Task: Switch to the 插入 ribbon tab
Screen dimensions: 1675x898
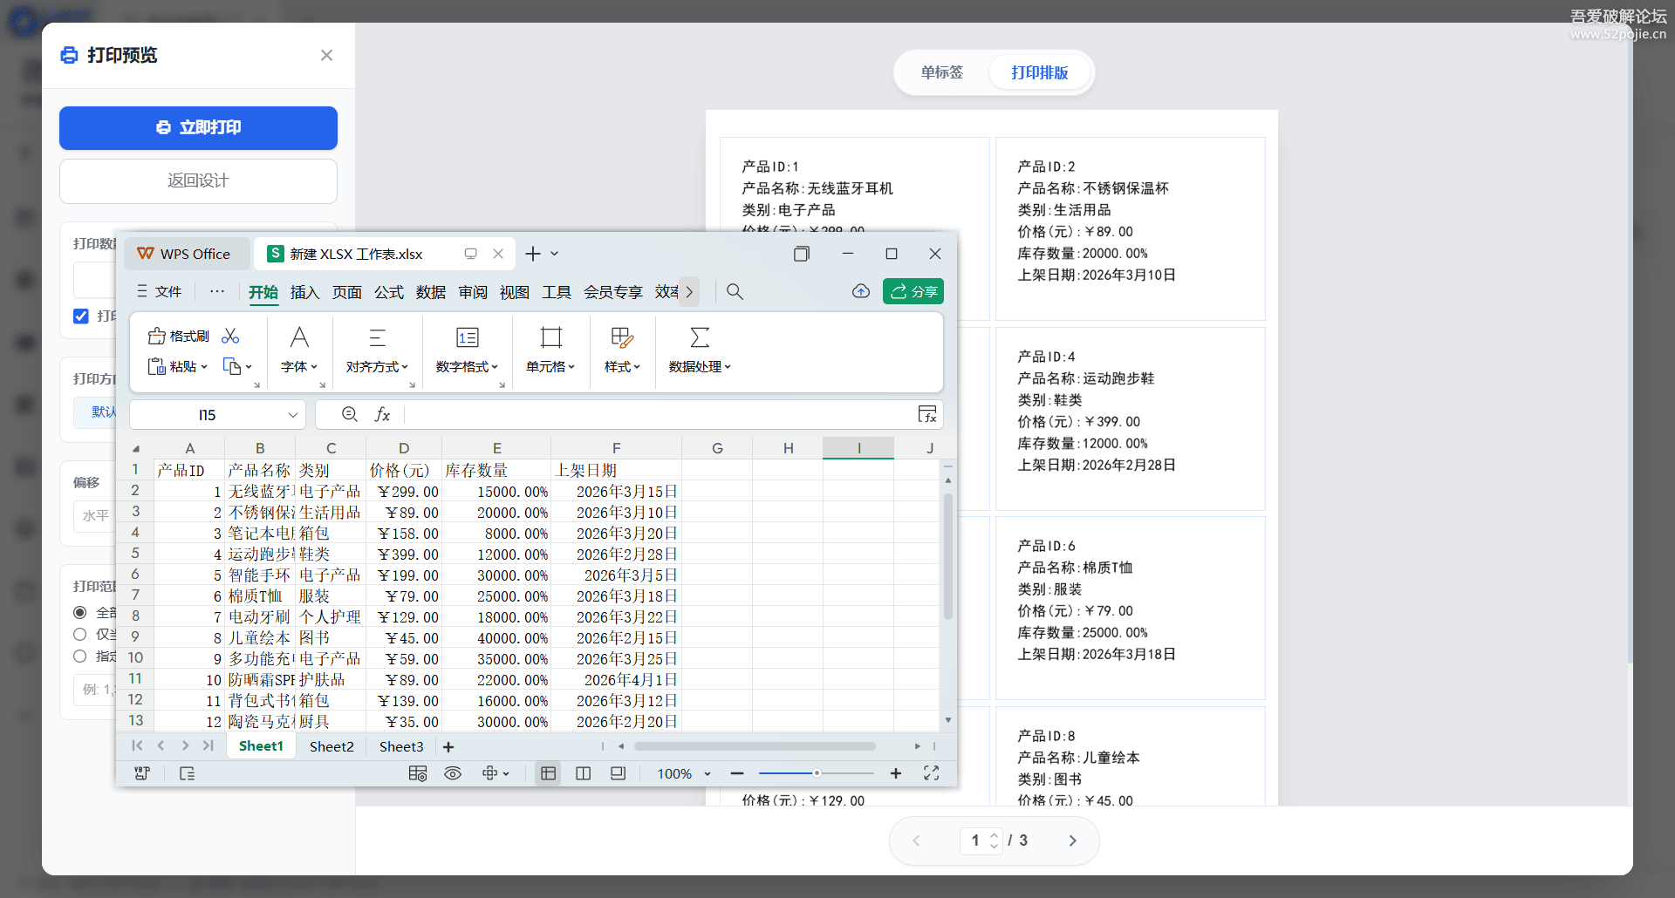Action: click(x=304, y=293)
